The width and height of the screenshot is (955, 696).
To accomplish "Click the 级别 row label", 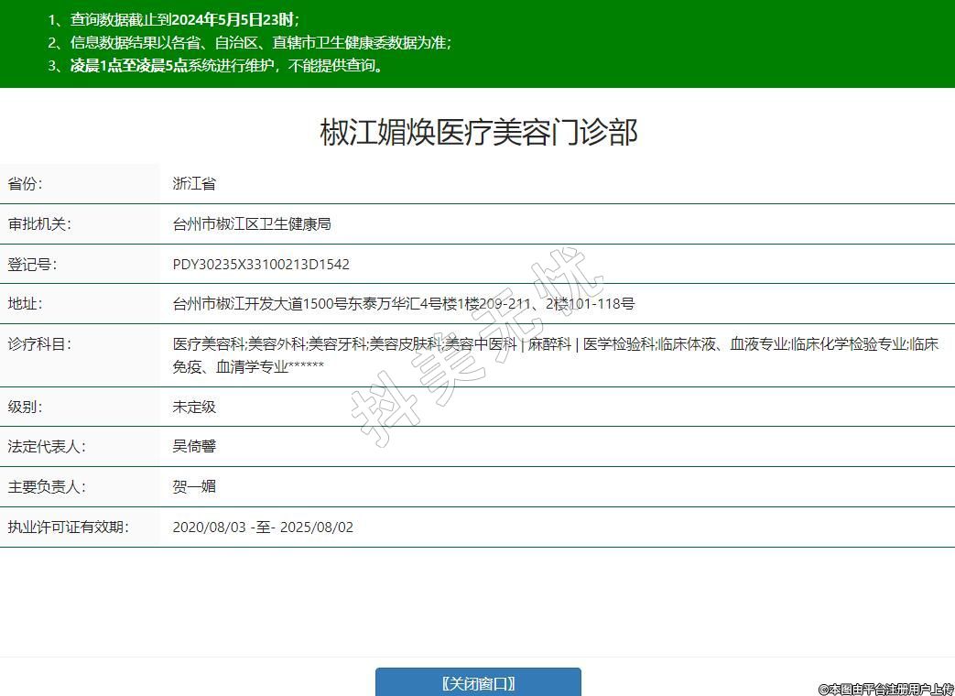I will pyautogui.click(x=25, y=407).
